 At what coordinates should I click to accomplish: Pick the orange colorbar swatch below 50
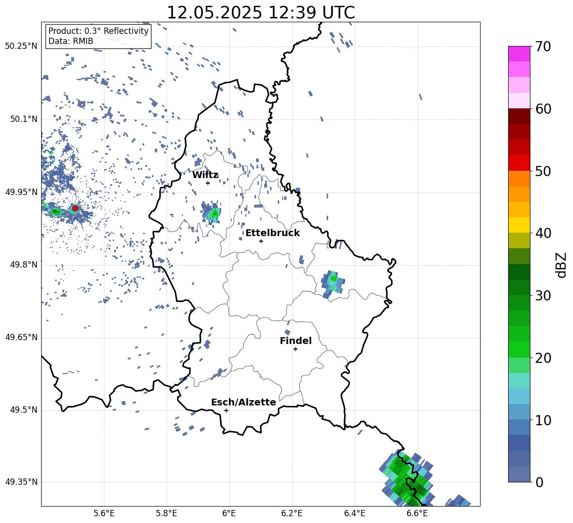519,178
